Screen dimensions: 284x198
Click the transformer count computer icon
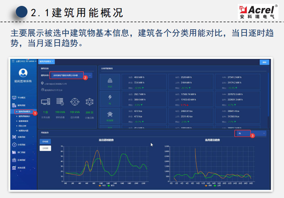pos(46,102)
